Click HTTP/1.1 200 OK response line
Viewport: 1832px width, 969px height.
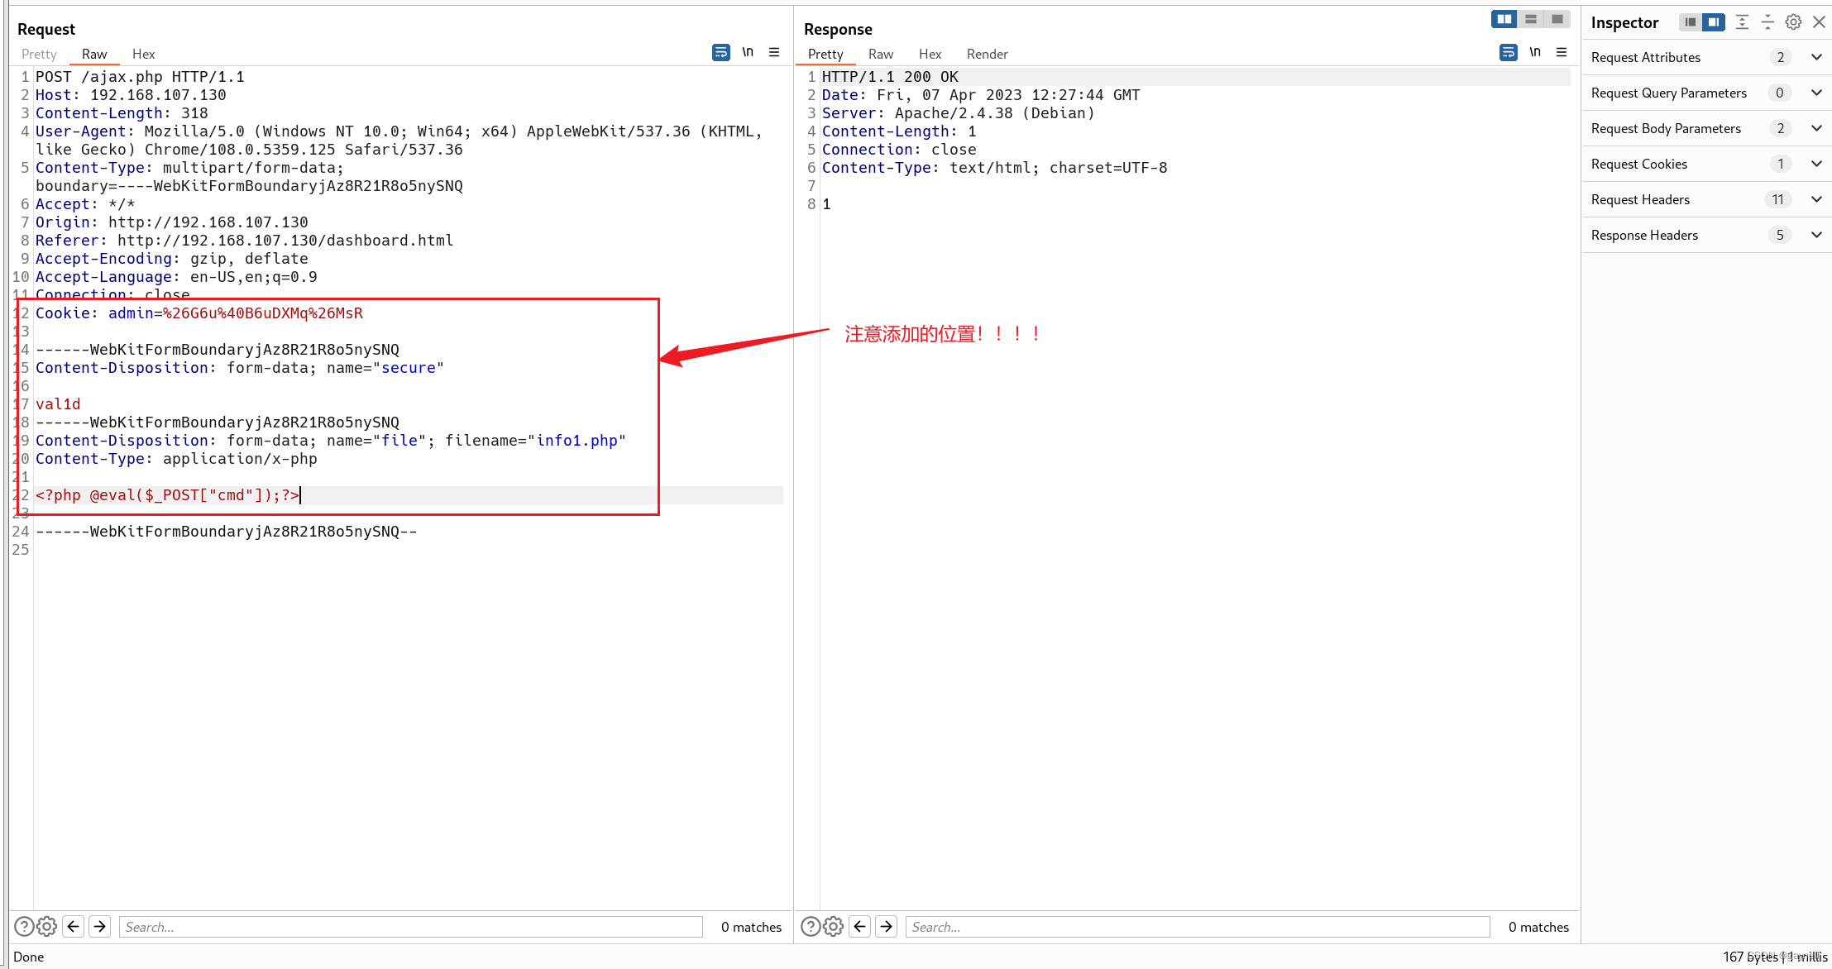890,77
